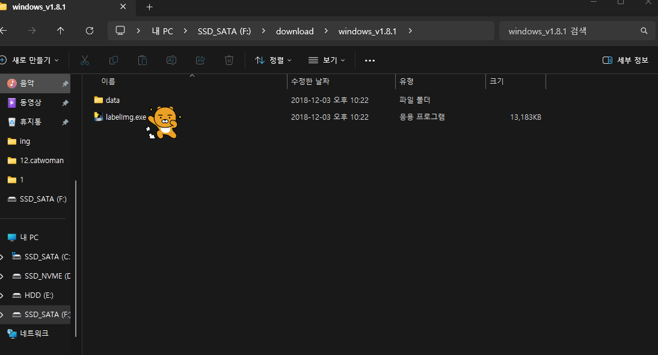Click the 응용 프로그램 type cell
Image resolution: width=658 pixels, height=355 pixels.
coord(422,117)
